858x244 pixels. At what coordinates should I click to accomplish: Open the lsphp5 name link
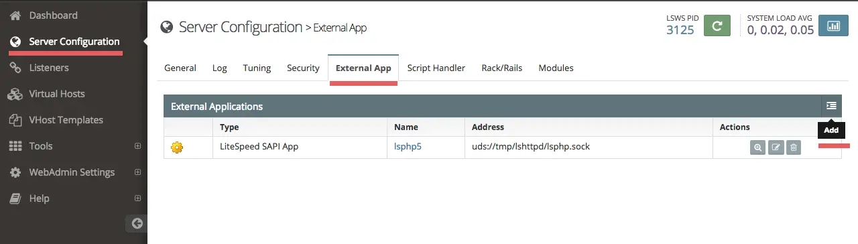pos(408,146)
